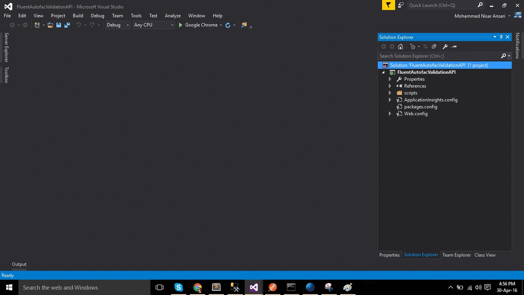This screenshot has height=295, width=524.
Task: Switch to the Properties tab at panel bottom
Action: pyautogui.click(x=390, y=255)
